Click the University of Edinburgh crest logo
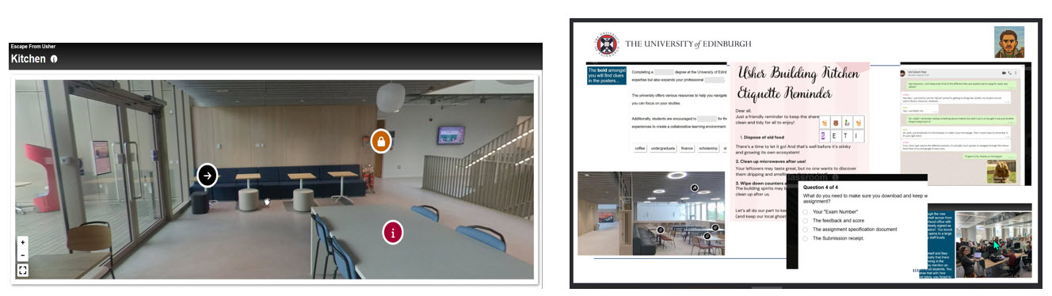 click(608, 44)
